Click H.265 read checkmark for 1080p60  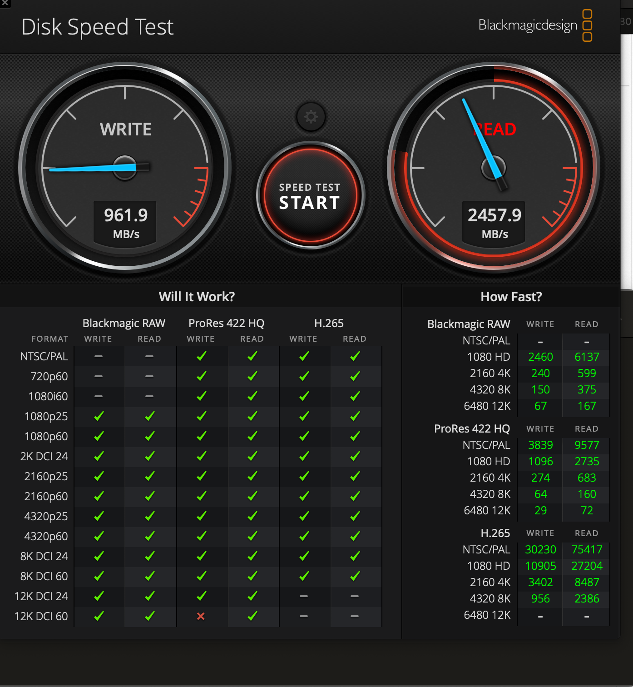tap(355, 436)
